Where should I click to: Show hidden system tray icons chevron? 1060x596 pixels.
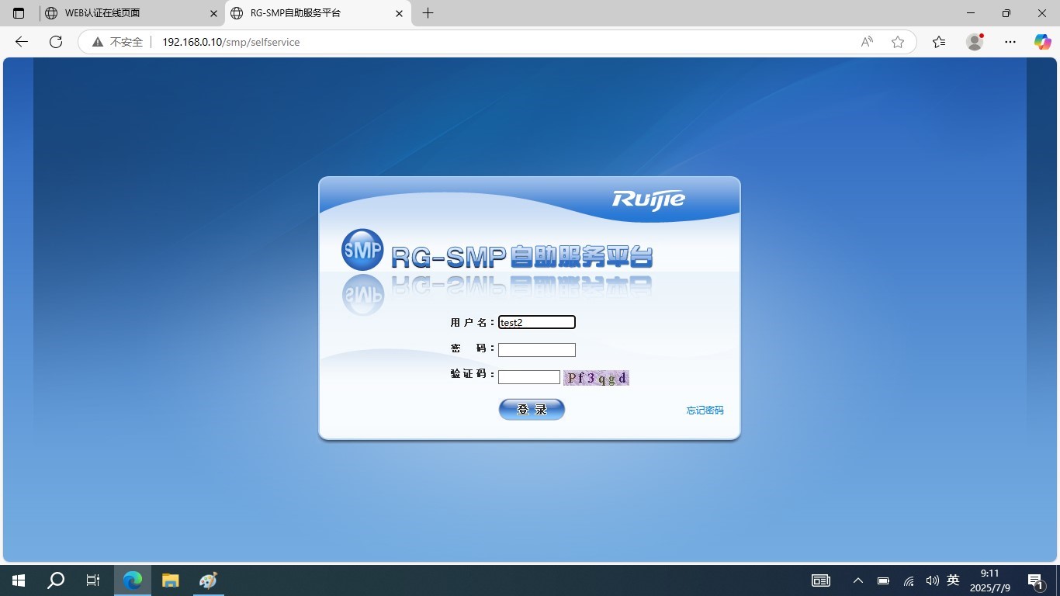[x=858, y=580]
